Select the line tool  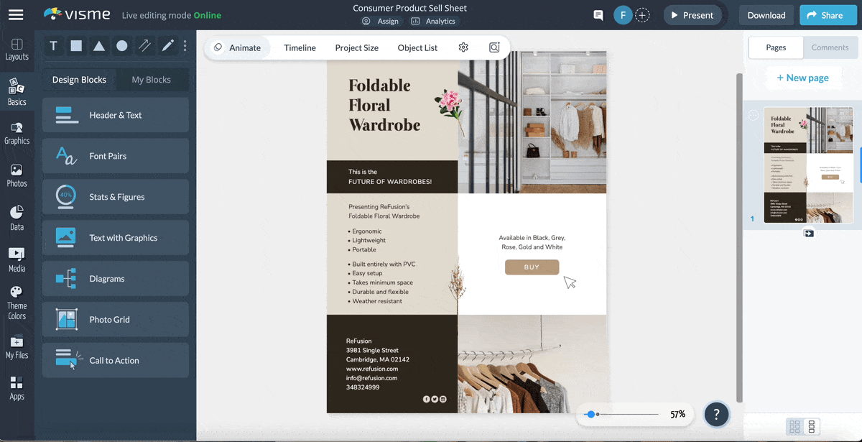coord(144,46)
